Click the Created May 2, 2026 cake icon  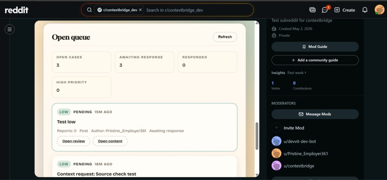point(274,29)
